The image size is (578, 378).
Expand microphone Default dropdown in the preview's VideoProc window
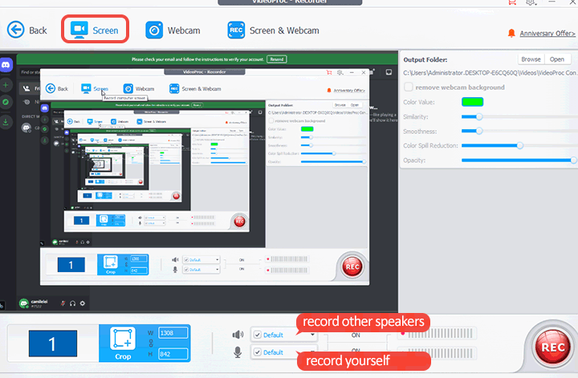217,270
